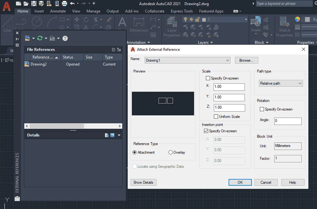The height and width of the screenshot is (209, 317).
Task: Click the green Refresh icon in External References
Action: pyautogui.click(x=40, y=38)
